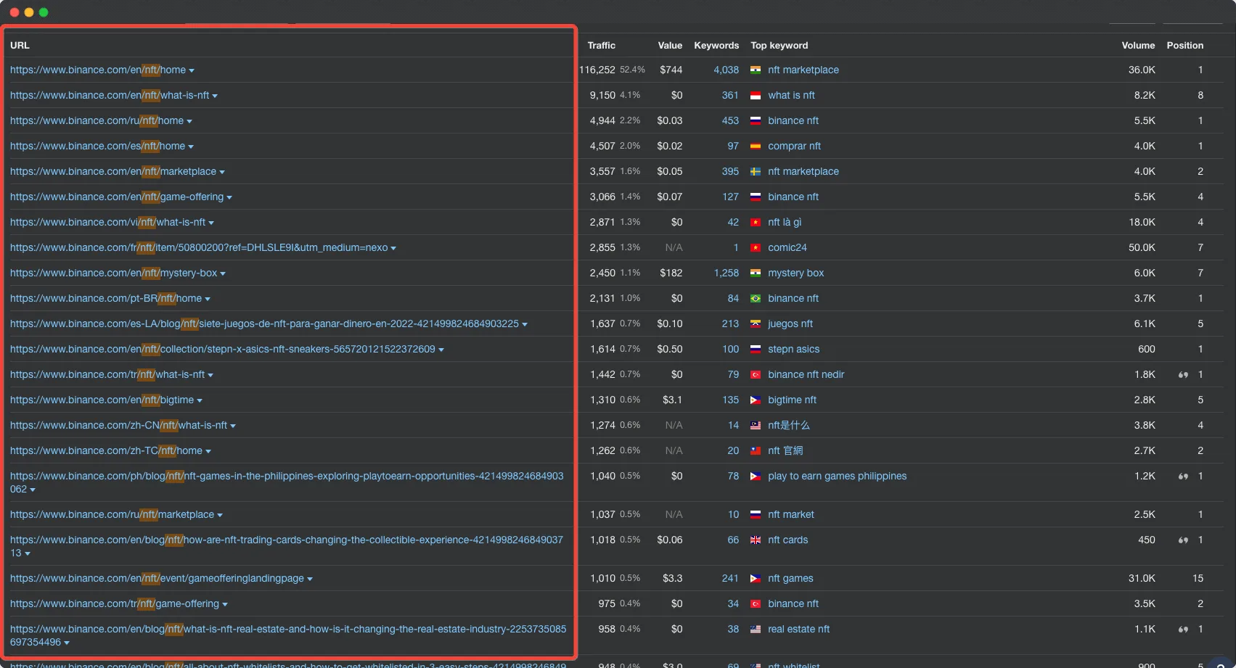Click the Russian flag next to "binance nft"
1236x668 pixels.
pyautogui.click(x=756, y=120)
